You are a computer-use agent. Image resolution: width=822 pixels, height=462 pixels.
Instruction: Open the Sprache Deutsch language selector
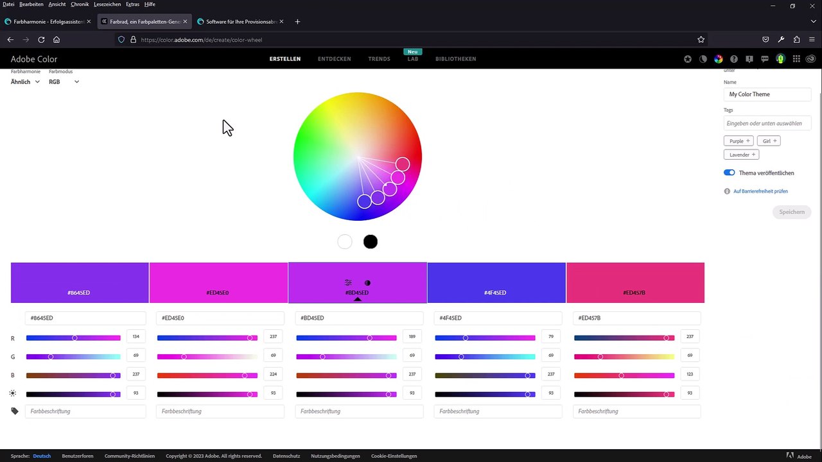[x=42, y=456]
